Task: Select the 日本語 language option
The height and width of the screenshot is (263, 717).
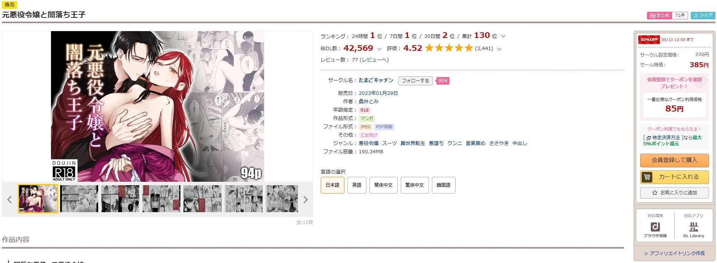Action: 332,185
